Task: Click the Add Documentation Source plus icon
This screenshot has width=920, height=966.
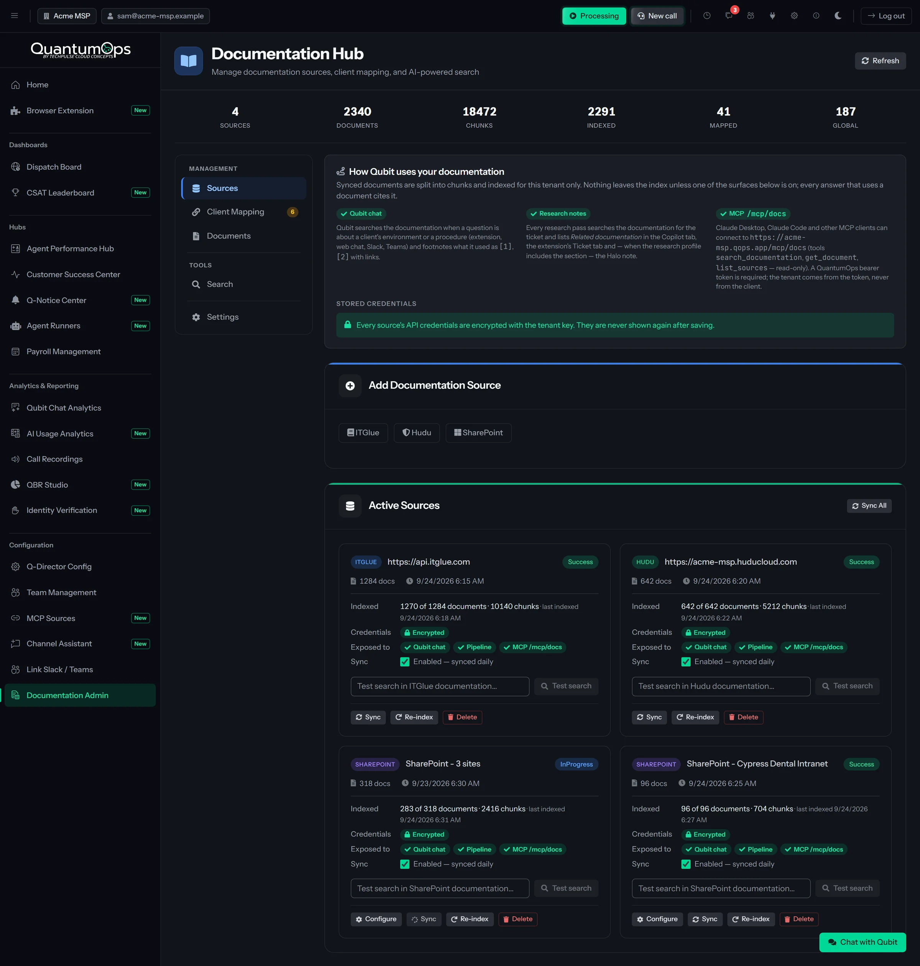Action: [x=350, y=386]
